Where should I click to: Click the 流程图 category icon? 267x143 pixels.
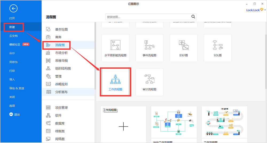[48, 45]
